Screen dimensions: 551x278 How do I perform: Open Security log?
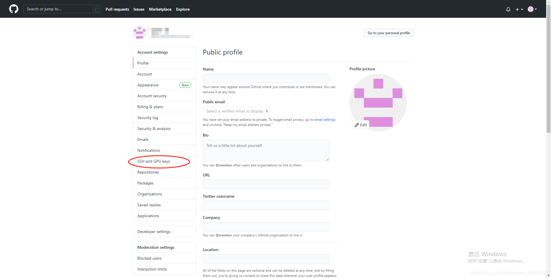coord(164,118)
